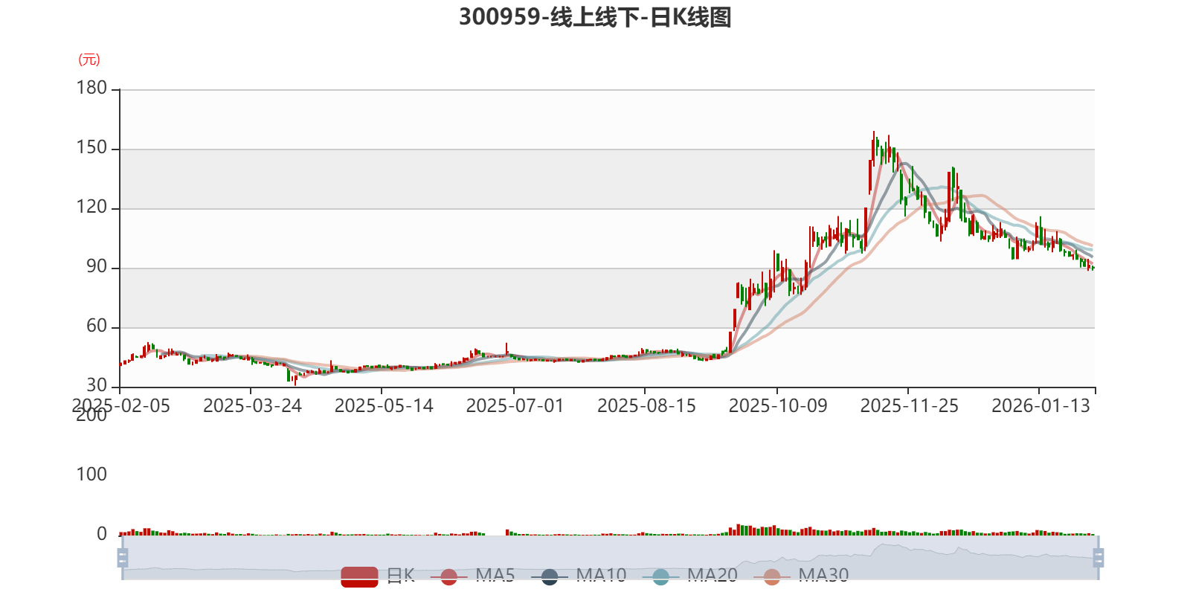Click the 150 price axis label

(91, 148)
